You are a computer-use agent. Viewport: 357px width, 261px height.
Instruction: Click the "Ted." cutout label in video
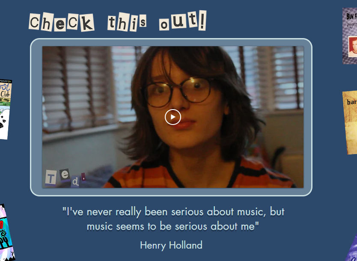tap(65, 178)
